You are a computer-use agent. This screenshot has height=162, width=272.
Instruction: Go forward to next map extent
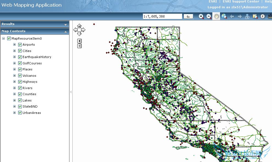240,17
